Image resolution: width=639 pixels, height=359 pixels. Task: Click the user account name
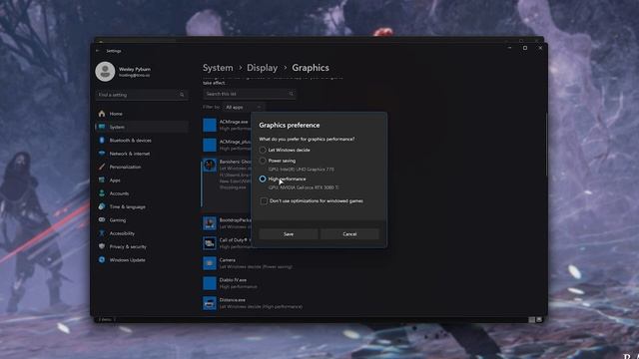click(135, 69)
